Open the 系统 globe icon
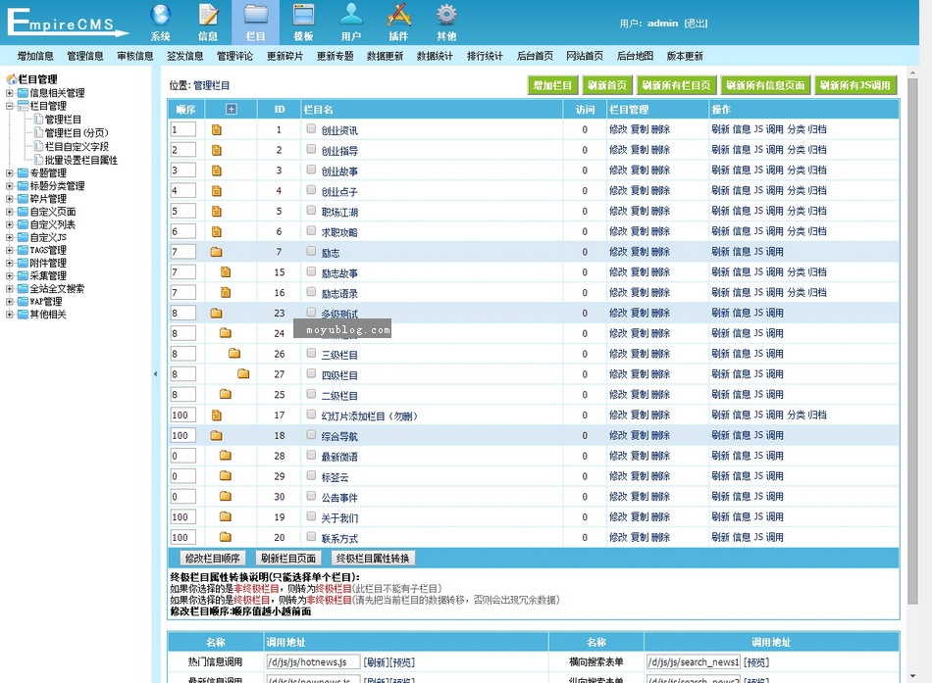The width and height of the screenshot is (932, 683). tap(161, 15)
